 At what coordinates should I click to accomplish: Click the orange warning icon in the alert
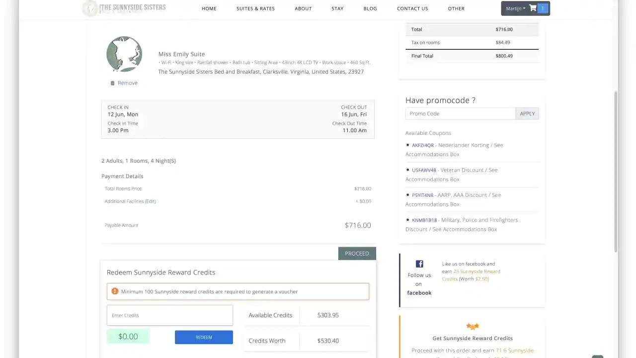pos(115,291)
